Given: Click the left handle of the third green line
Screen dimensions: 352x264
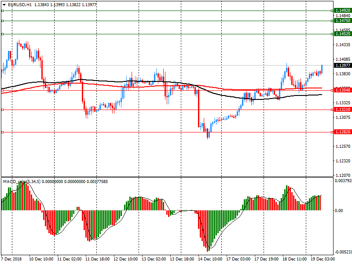Looking at the screenshot, I should [2, 34].
